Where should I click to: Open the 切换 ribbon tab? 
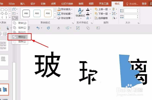[43, 4]
